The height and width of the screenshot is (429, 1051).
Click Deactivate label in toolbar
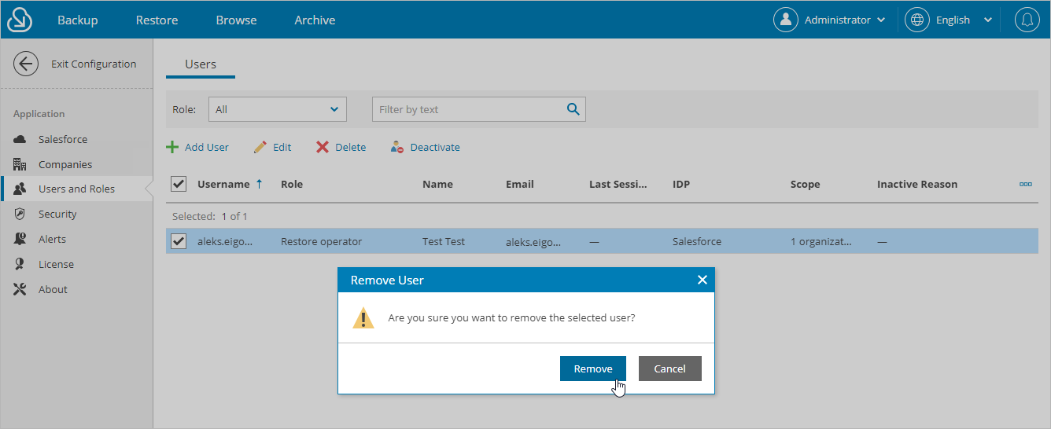coord(435,147)
